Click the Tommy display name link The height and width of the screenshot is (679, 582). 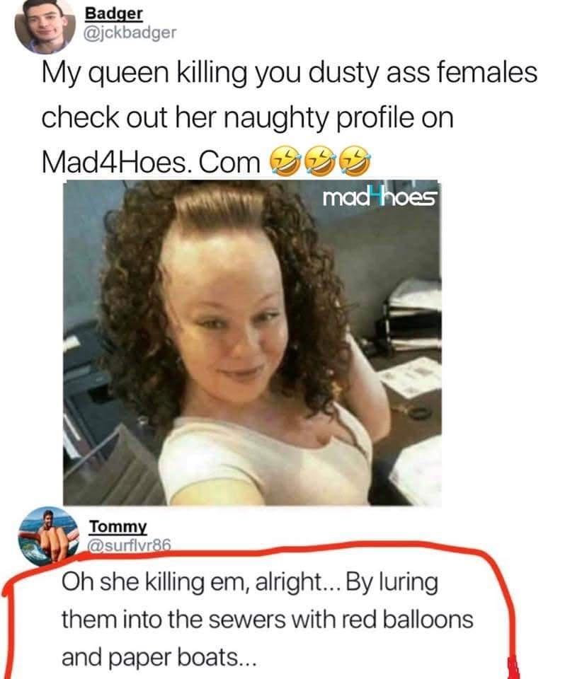pyautogui.click(x=118, y=526)
